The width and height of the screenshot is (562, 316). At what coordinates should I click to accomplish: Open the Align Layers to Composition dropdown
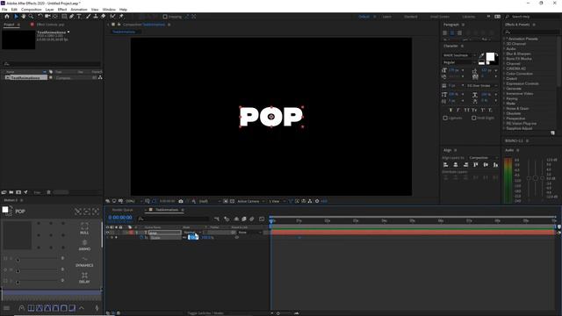click(x=484, y=158)
